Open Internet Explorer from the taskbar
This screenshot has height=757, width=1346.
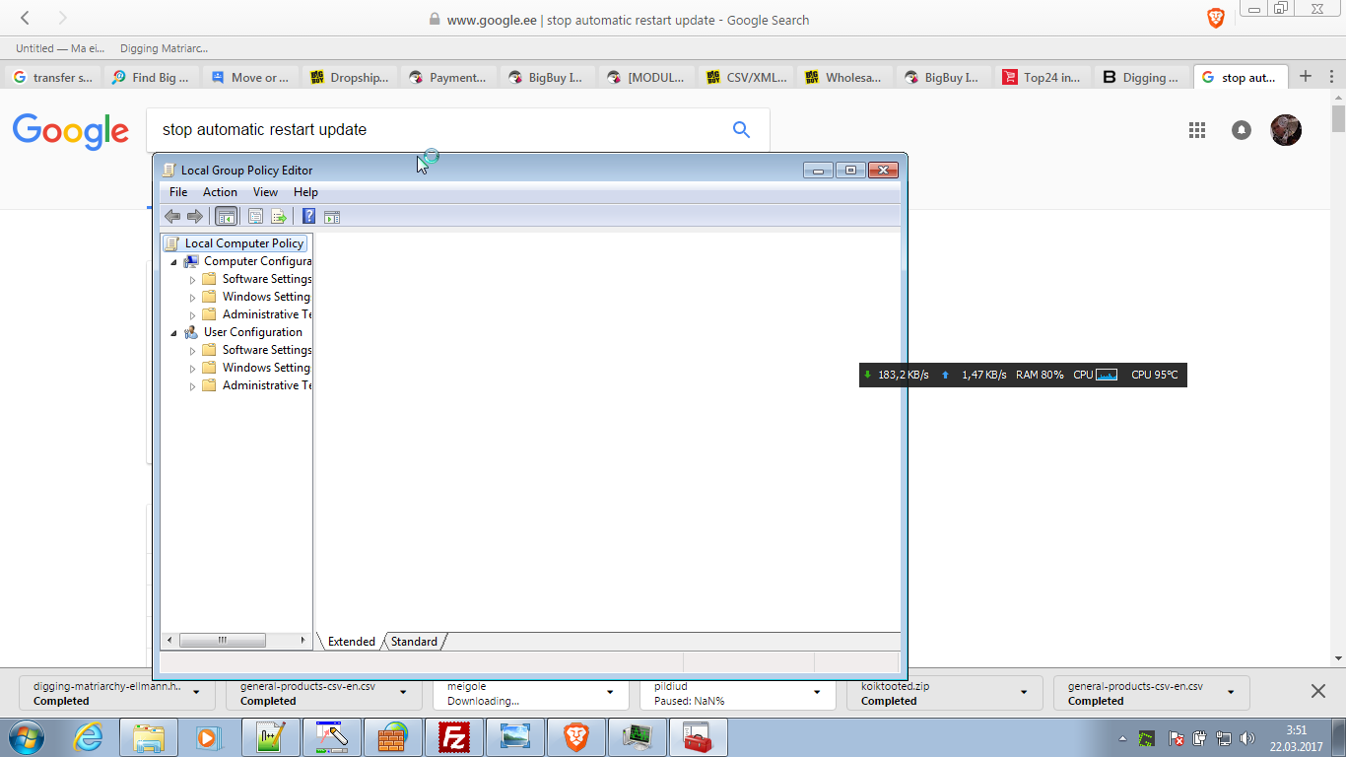(88, 737)
